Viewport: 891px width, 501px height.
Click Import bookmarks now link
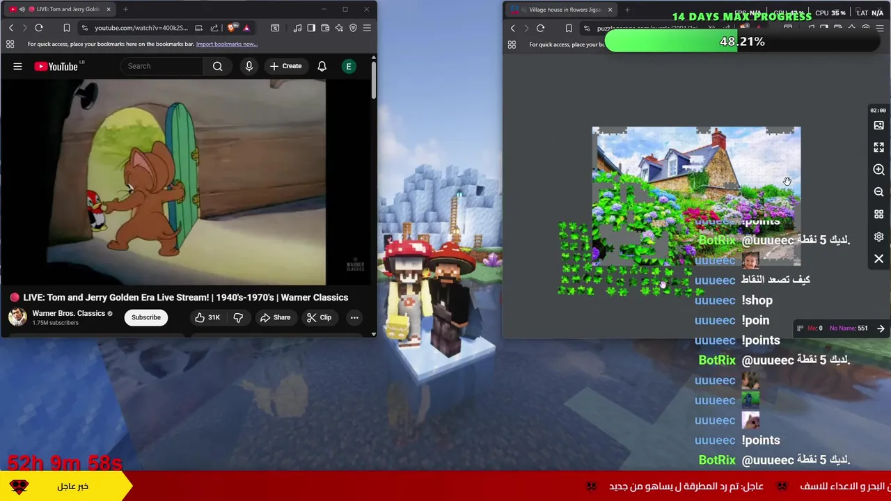tap(226, 44)
